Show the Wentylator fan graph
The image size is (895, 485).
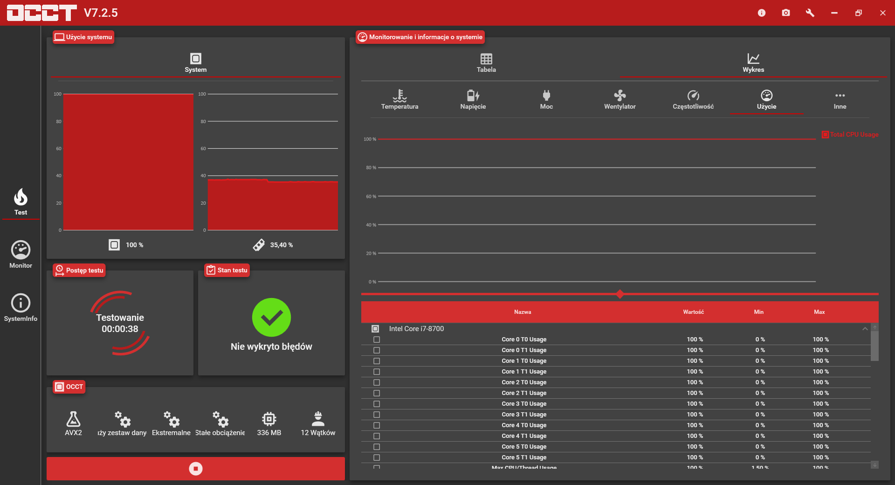coord(620,100)
